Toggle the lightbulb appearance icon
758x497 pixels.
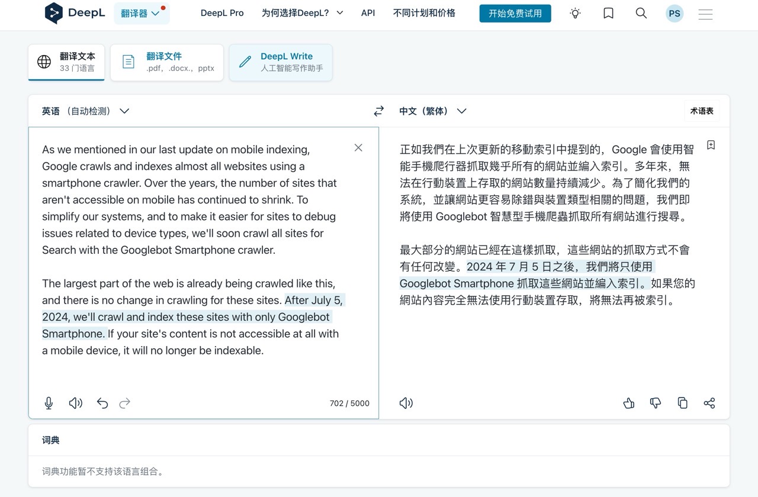[575, 13]
